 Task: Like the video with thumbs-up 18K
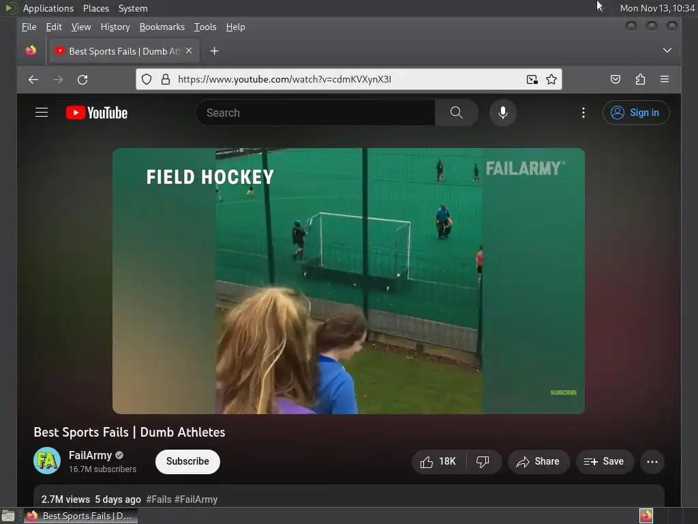point(438,462)
